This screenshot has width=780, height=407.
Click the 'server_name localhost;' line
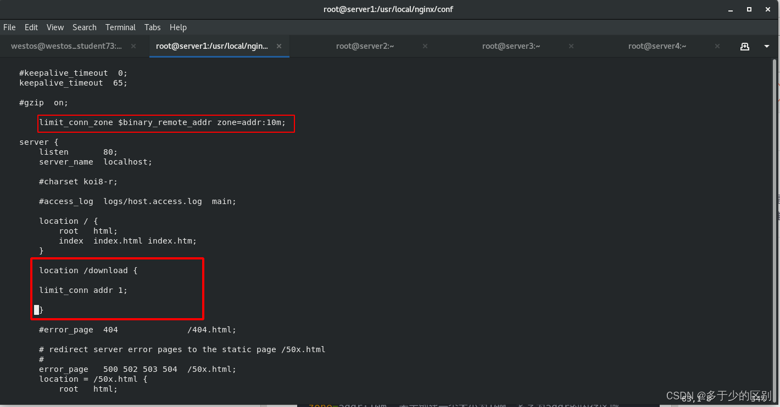coord(96,162)
